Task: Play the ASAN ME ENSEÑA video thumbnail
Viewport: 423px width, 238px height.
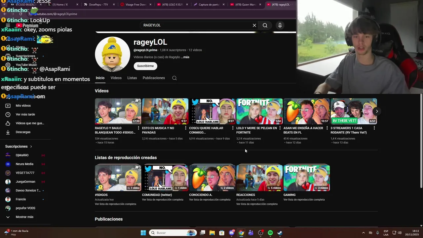Action: 307,111
